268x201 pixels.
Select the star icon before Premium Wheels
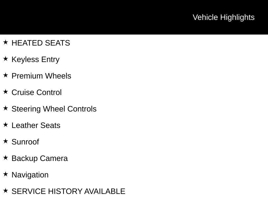pos(5,75)
